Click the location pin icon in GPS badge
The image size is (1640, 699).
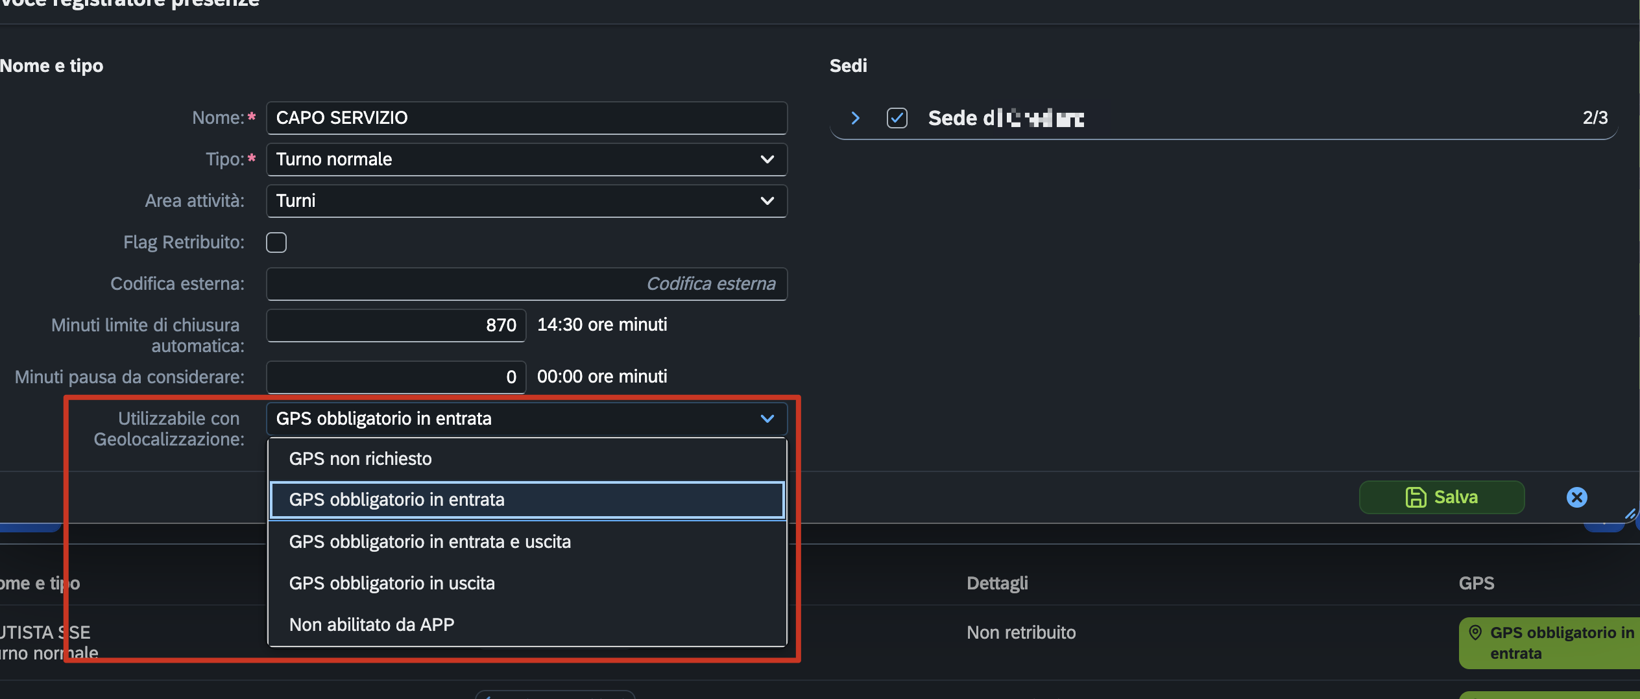(x=1475, y=632)
